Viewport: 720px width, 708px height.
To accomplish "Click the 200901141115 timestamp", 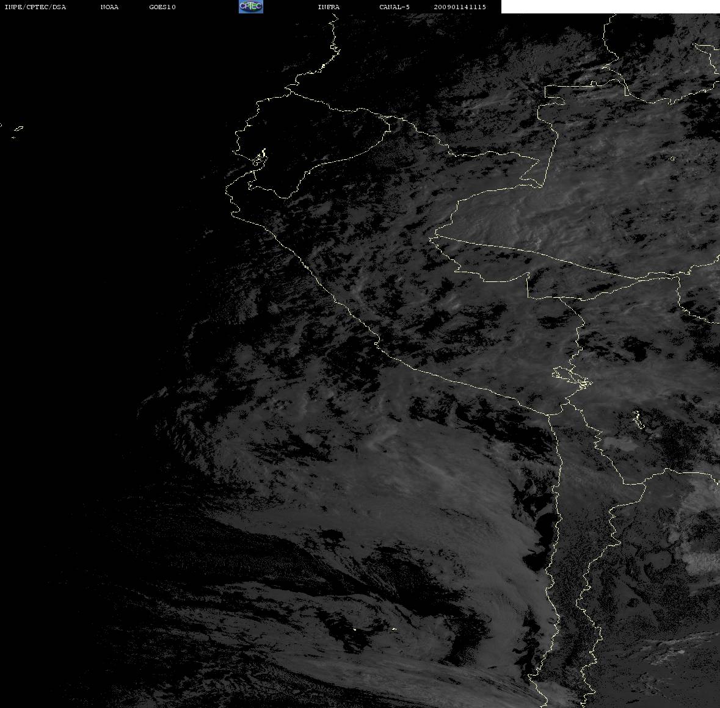I will pos(460,7).
